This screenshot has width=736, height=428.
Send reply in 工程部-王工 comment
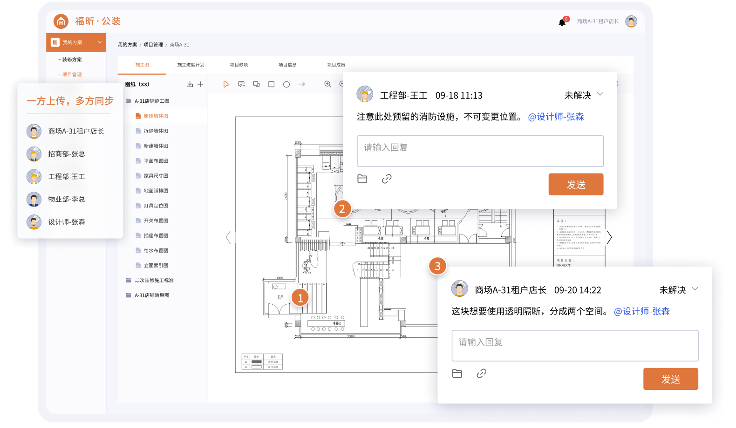click(576, 184)
